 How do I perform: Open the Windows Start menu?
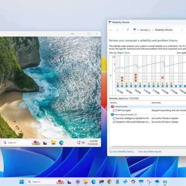pos(21,182)
